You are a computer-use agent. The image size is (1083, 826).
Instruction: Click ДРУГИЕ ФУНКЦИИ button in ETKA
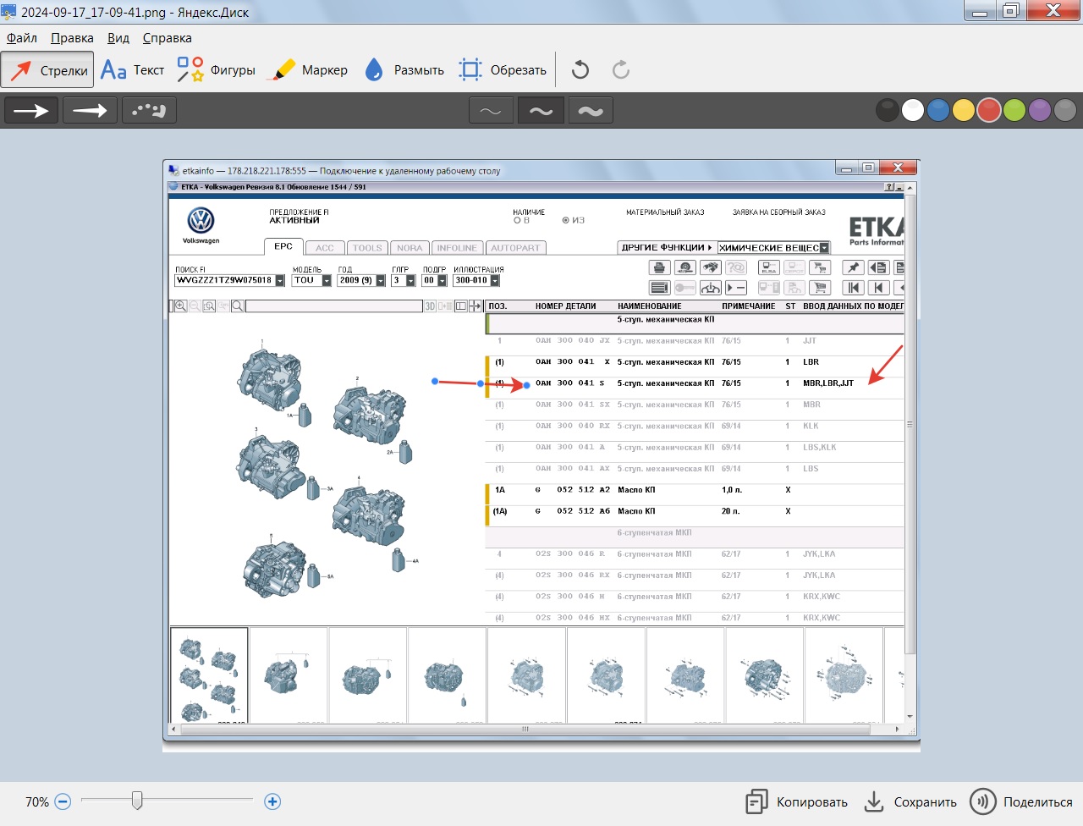667,248
